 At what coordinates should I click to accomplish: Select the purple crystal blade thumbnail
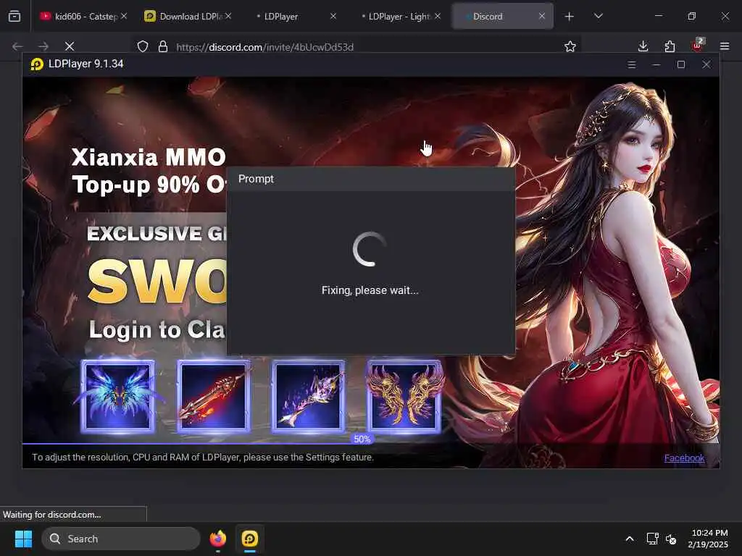tap(309, 396)
